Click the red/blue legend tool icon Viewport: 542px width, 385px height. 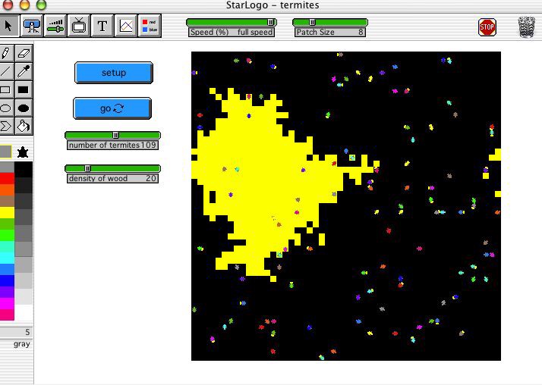click(x=150, y=27)
